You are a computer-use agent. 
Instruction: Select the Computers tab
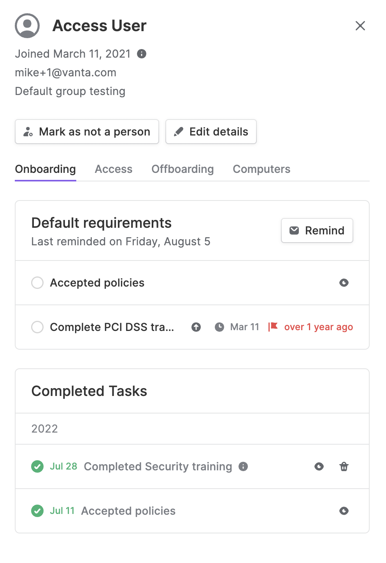pos(261,169)
